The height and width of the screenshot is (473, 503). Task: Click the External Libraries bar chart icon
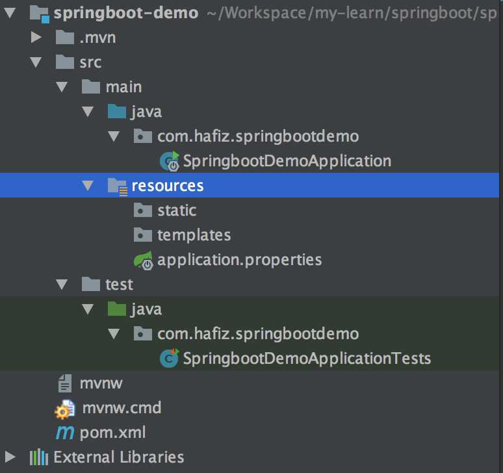point(39,457)
